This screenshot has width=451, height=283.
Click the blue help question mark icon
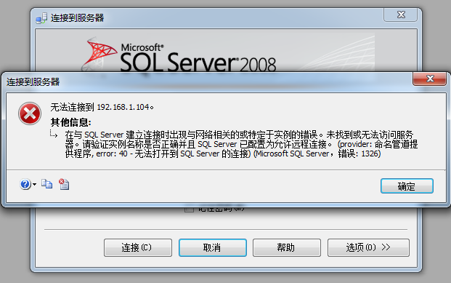(x=25, y=184)
